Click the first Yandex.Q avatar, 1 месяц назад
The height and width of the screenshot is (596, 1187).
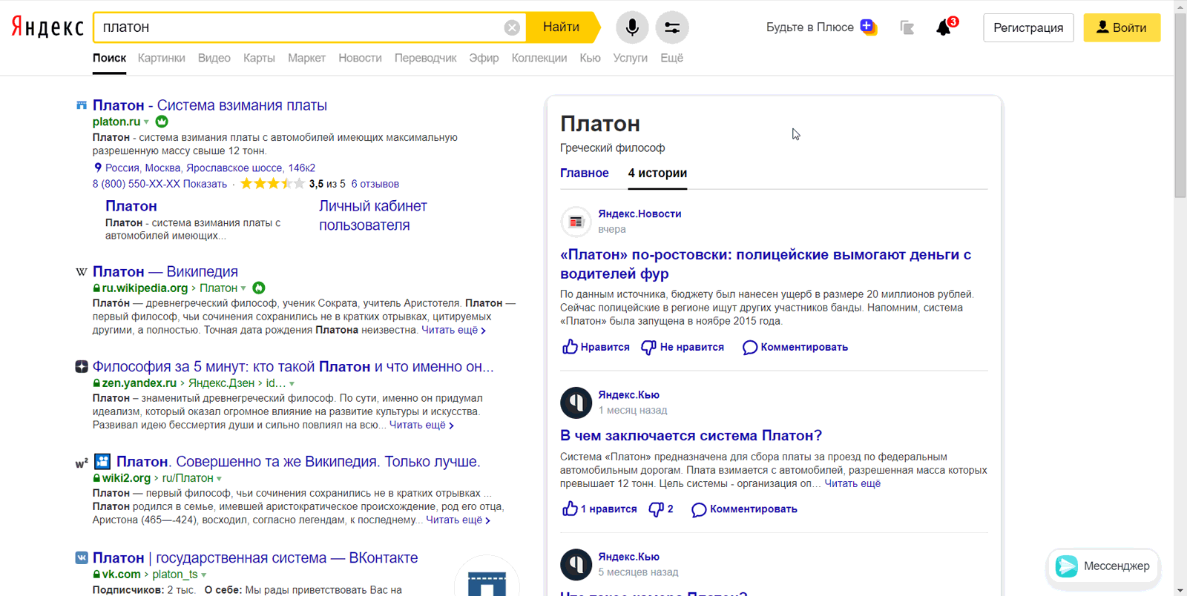(576, 403)
